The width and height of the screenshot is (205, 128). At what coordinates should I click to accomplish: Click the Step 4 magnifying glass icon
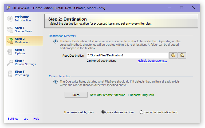pos(10,63)
